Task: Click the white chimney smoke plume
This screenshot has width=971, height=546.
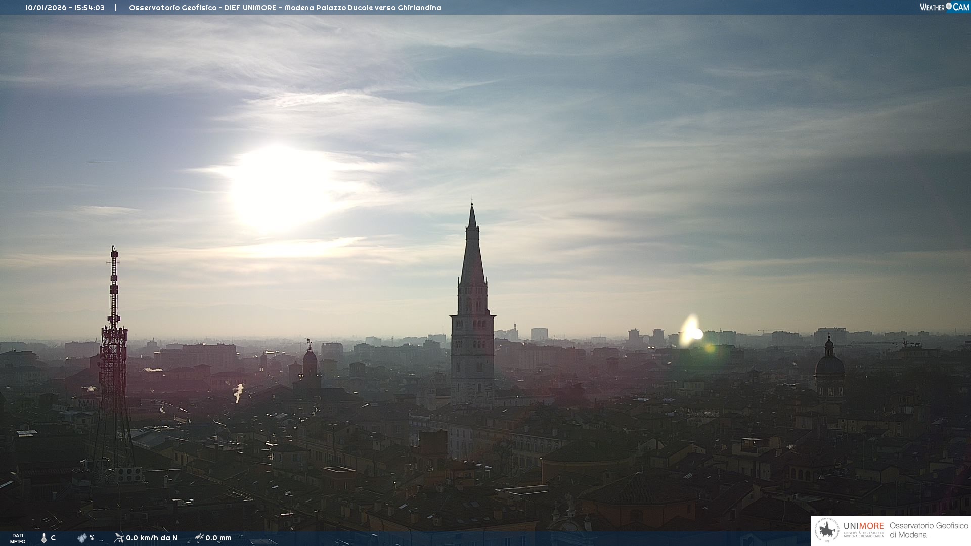Action: (238, 391)
